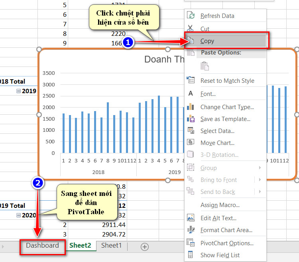Screen dimensions: 299x262
Task: Collapse the 2020 pivot group
Action: [18, 215]
